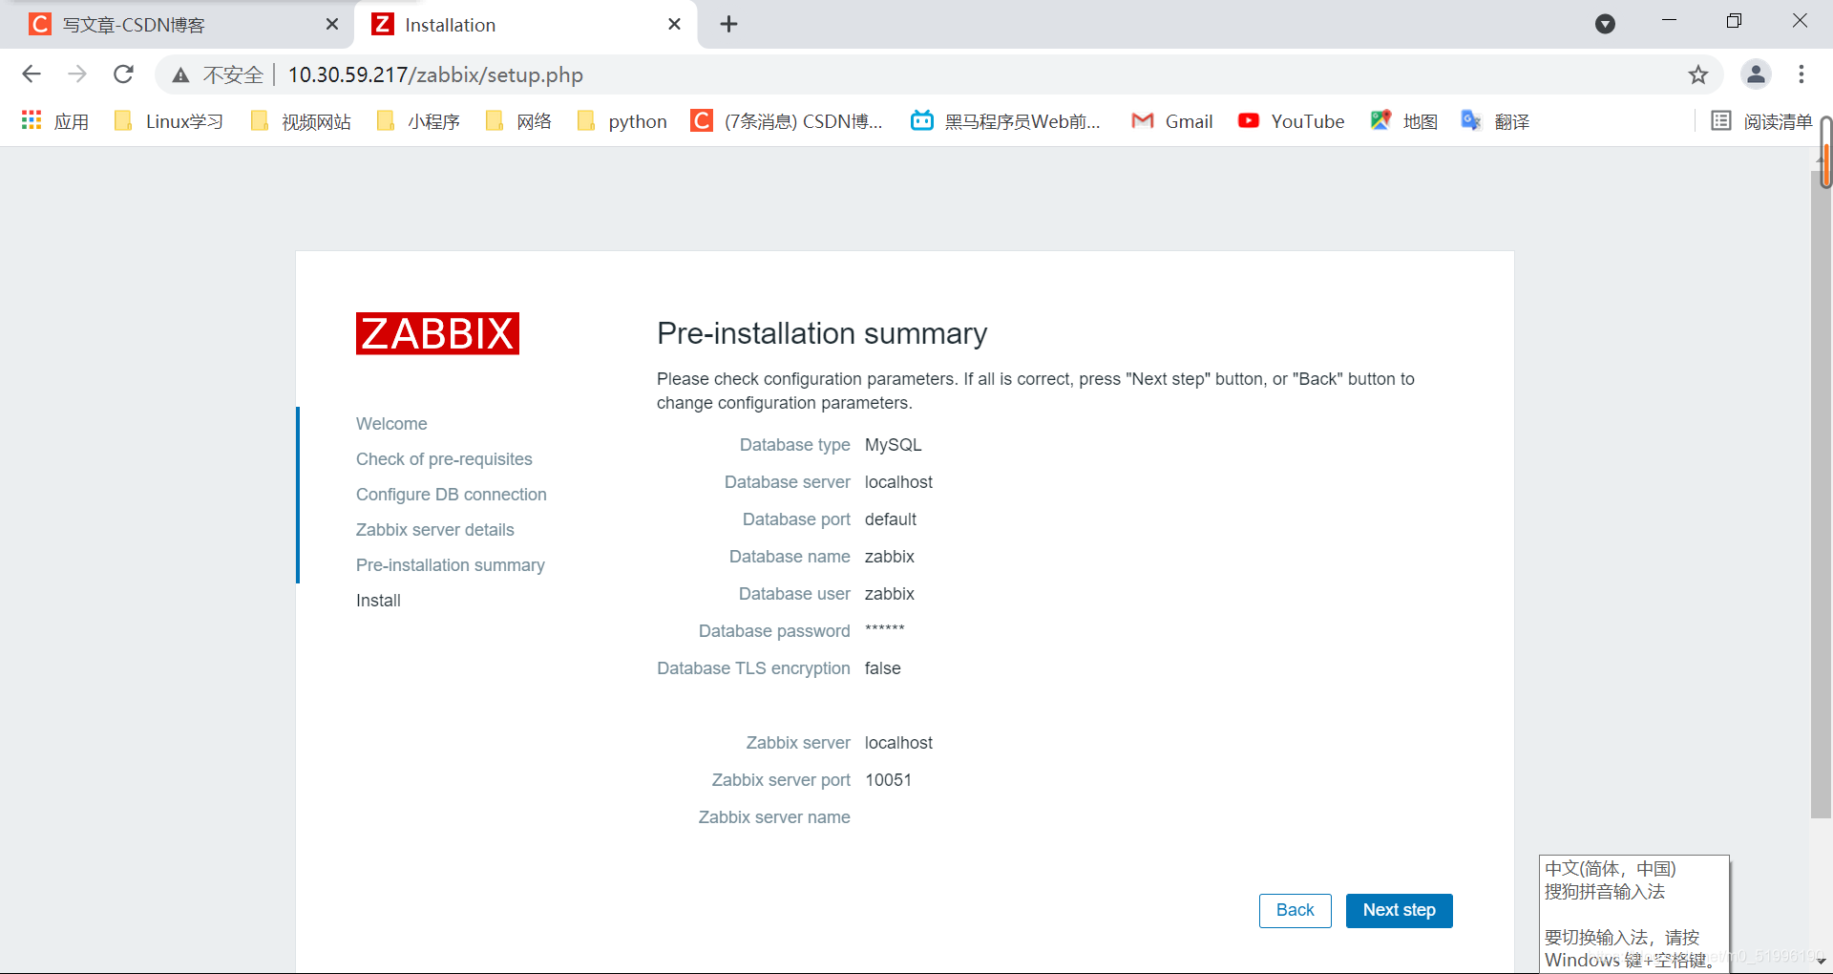The image size is (1833, 974).
Task: Open the Chrome three-dot menu
Action: 1801,74
